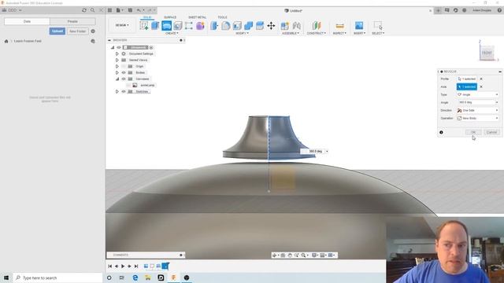Screen dimensions: 504x283
Task: Confirm Revolve with OK button
Action: pos(473,132)
